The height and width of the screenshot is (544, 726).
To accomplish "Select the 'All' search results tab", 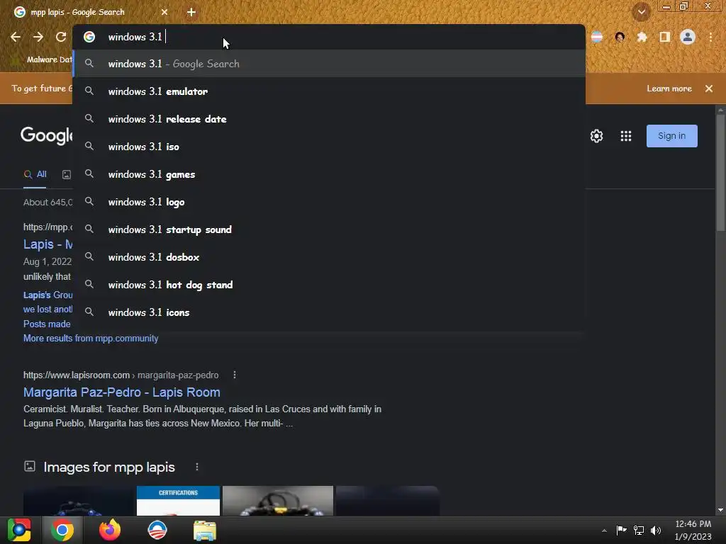I will click(35, 174).
